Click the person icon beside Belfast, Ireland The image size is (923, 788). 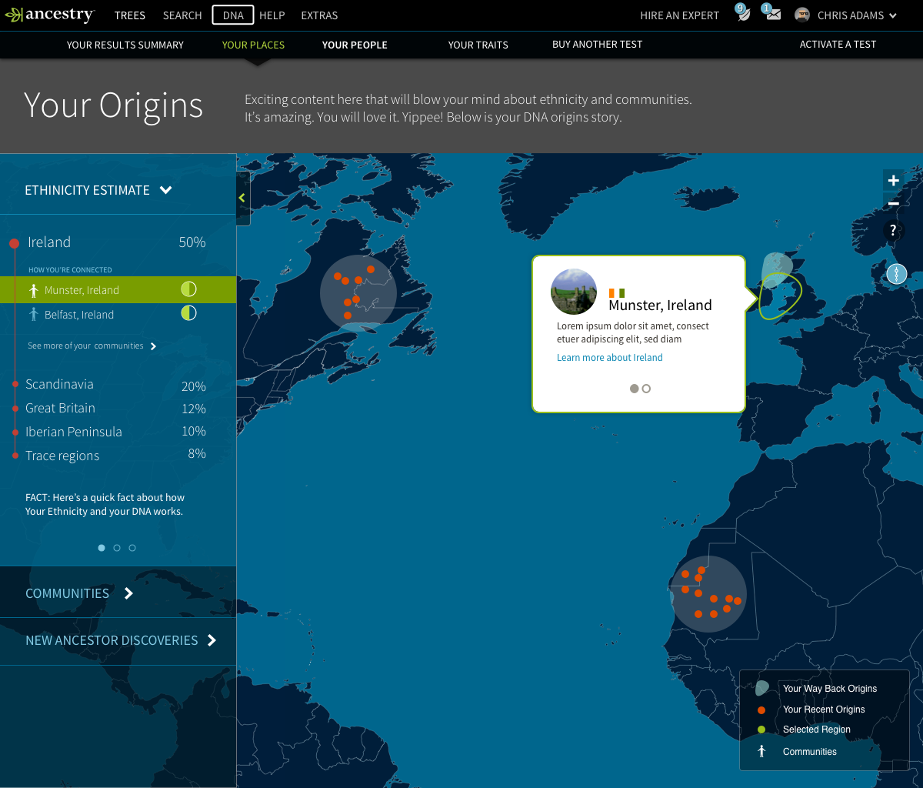coord(33,314)
